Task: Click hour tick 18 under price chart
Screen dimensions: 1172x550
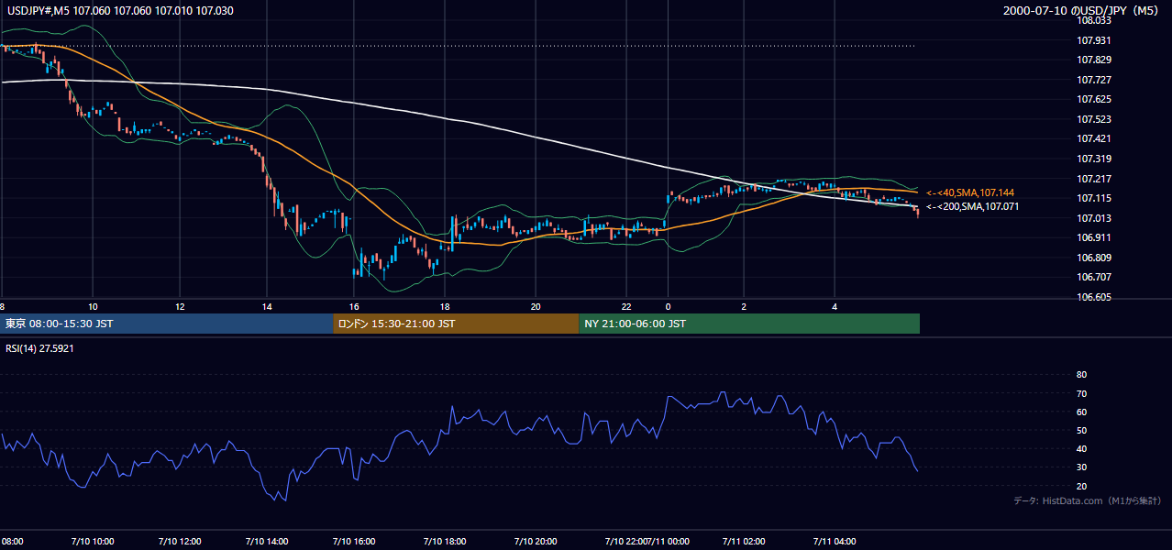Action: coord(445,306)
